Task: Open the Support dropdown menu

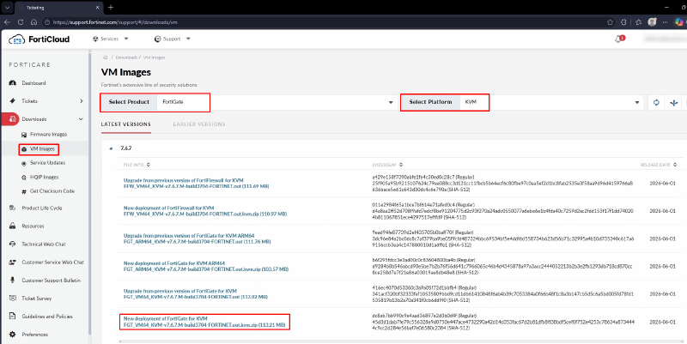Action: (x=173, y=39)
